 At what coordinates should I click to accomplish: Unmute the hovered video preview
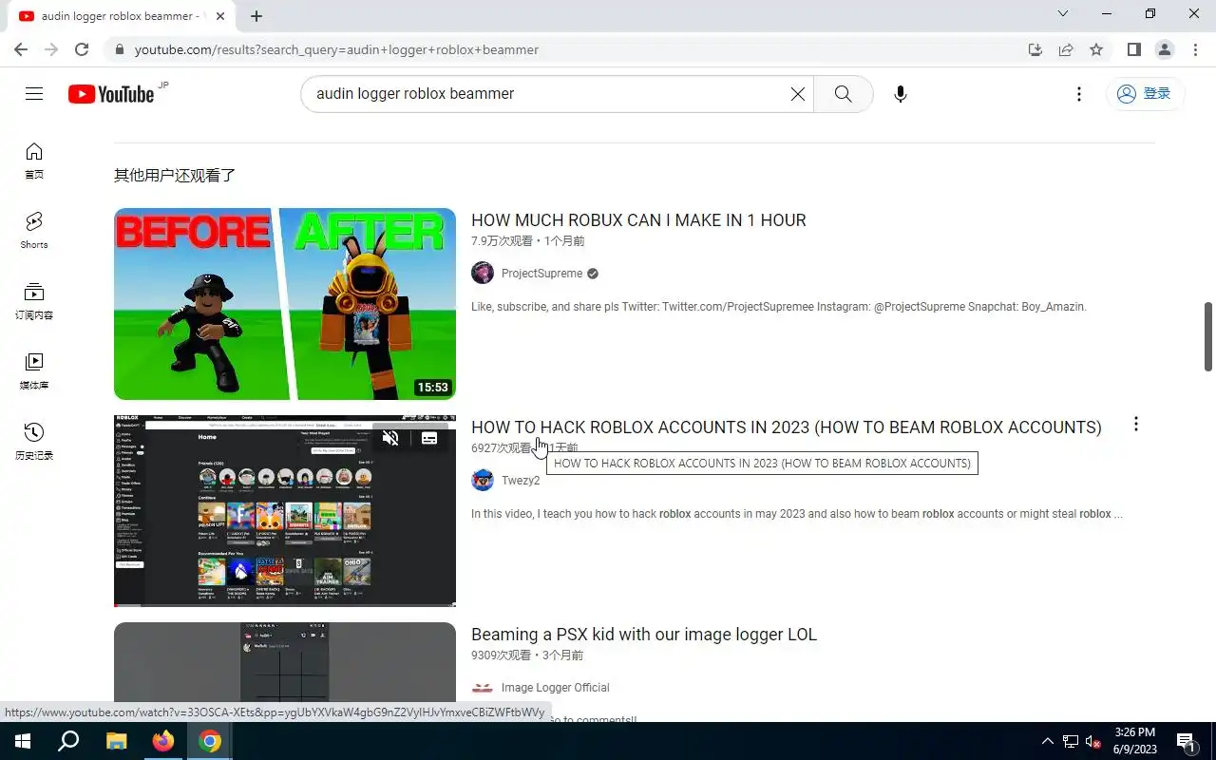(x=390, y=438)
